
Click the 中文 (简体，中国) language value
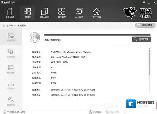pos(60,62)
